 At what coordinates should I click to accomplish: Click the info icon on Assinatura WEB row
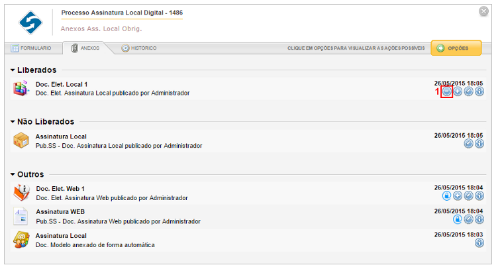click(479, 219)
